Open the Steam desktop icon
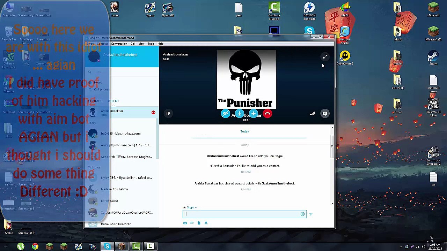The height and width of the screenshot is (251, 447). click(433, 58)
